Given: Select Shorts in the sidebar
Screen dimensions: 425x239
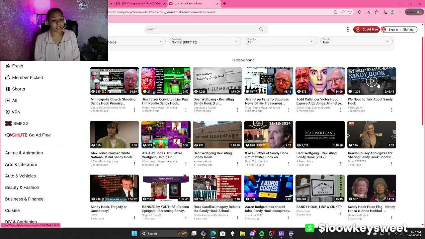Looking at the screenshot, I should tap(15, 89).
